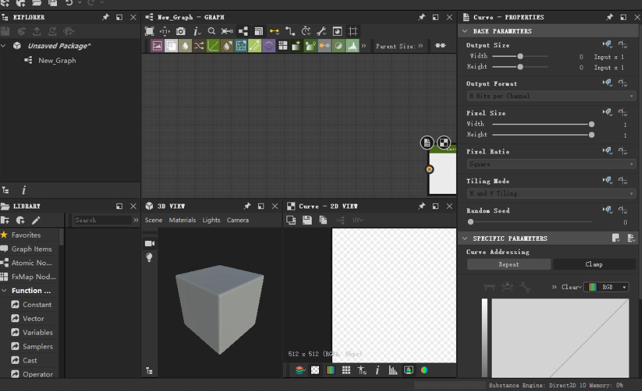Screen dimensions: 642x391
Task: Take a graph screenshot with camera icon
Action: pyautogui.click(x=181, y=31)
